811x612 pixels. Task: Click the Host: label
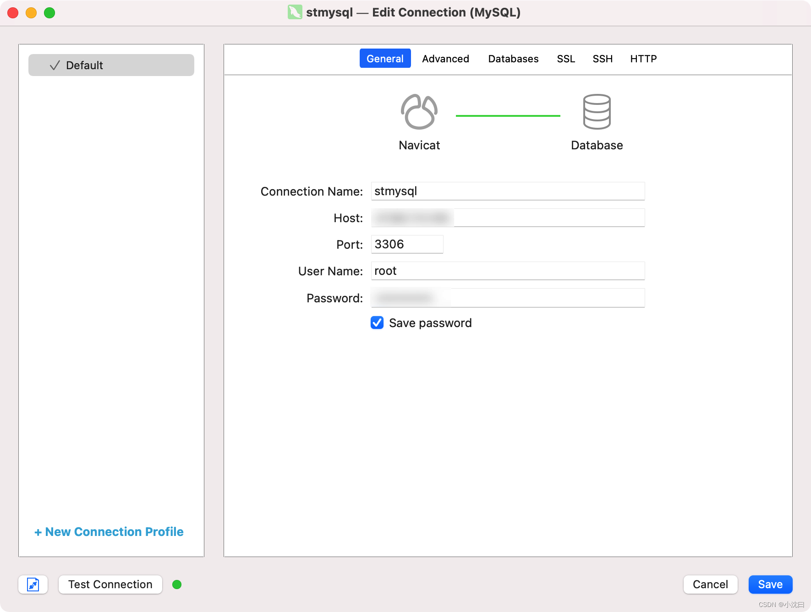pyautogui.click(x=348, y=218)
